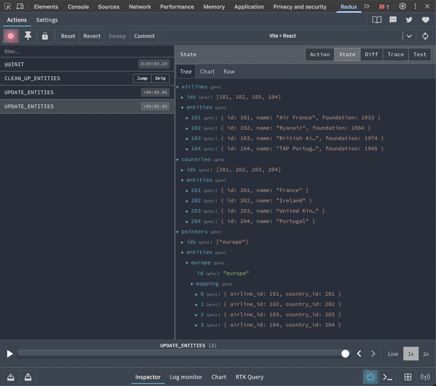Open the Elements DevTools tab

click(46, 7)
